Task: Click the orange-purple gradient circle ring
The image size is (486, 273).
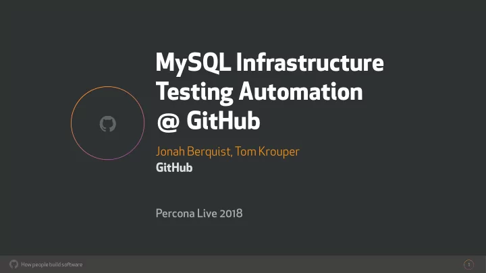Action: (x=107, y=123)
